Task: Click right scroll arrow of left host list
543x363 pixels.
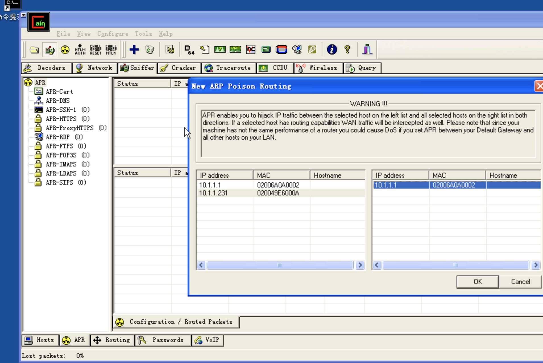Action: 360,265
